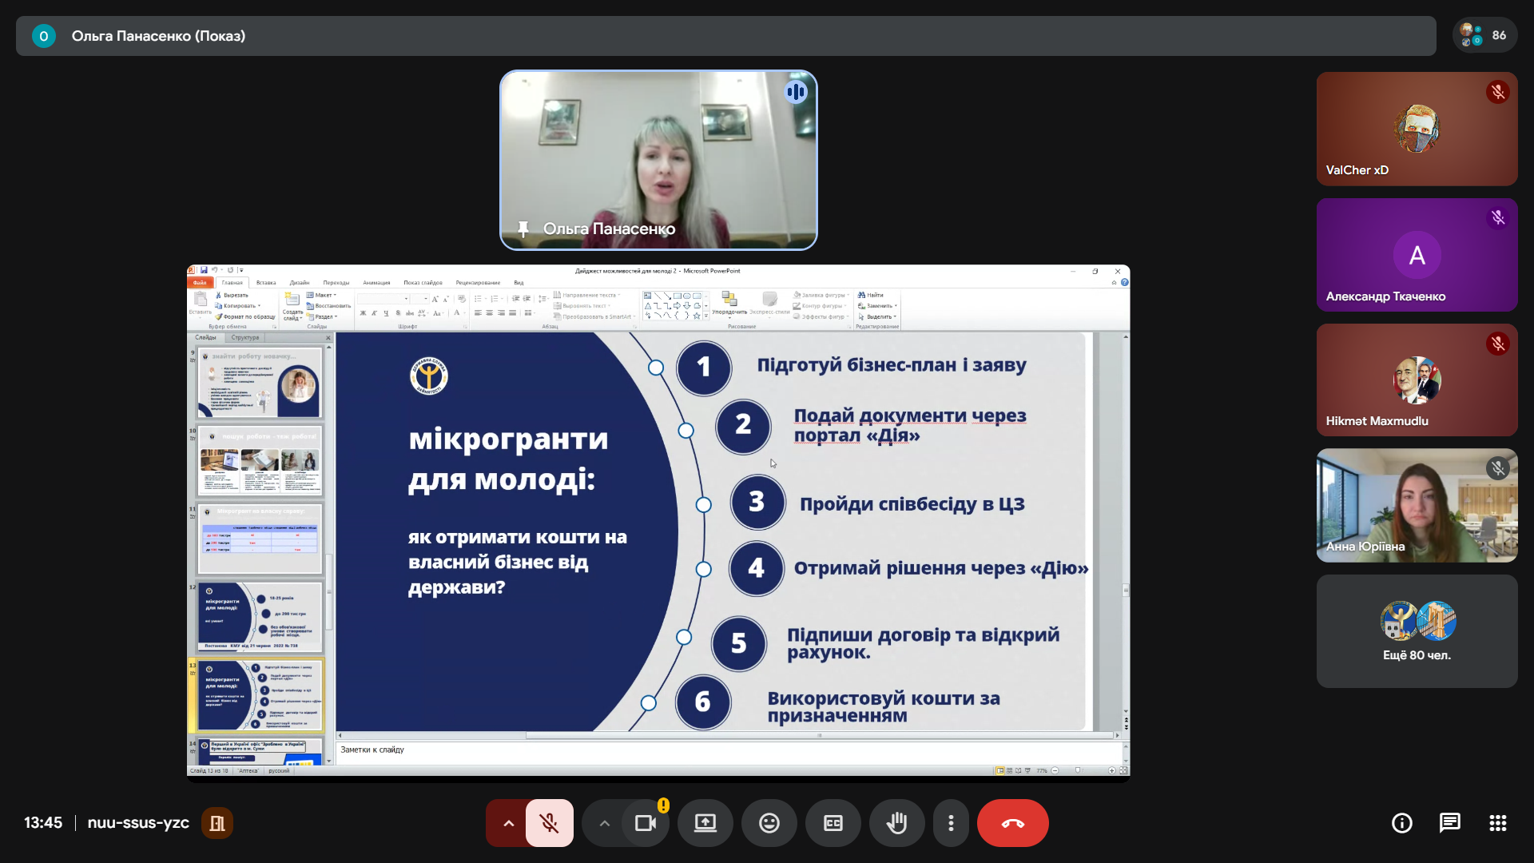Select ValCher xD participant tile

point(1417,129)
